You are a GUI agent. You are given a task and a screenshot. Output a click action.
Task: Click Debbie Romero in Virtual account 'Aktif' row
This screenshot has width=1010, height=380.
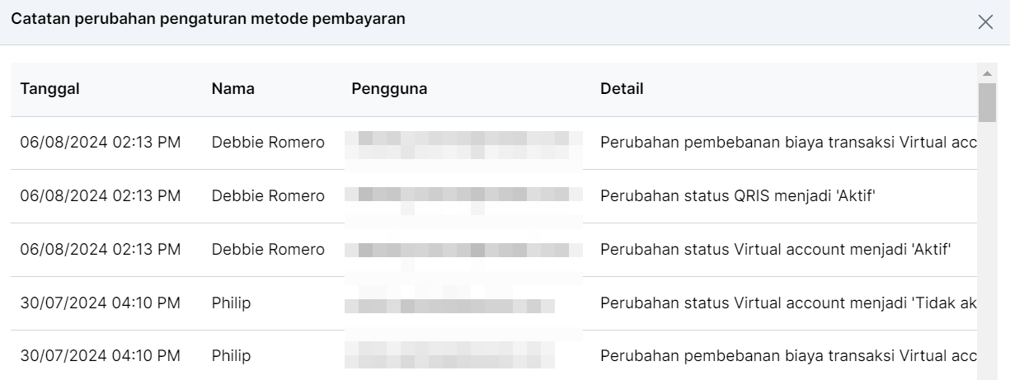pyautogui.click(x=268, y=250)
